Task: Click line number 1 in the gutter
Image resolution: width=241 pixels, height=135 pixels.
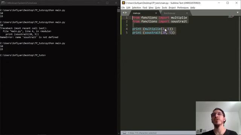Action: [x=127, y=18]
